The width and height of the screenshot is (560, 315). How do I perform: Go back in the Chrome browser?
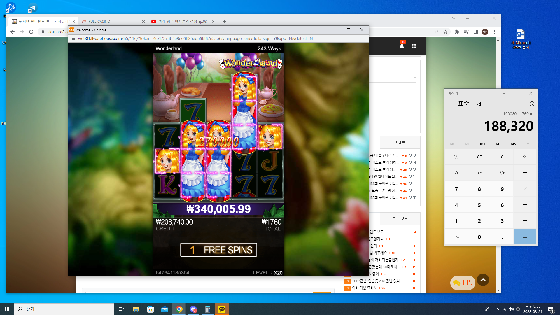tap(12, 32)
